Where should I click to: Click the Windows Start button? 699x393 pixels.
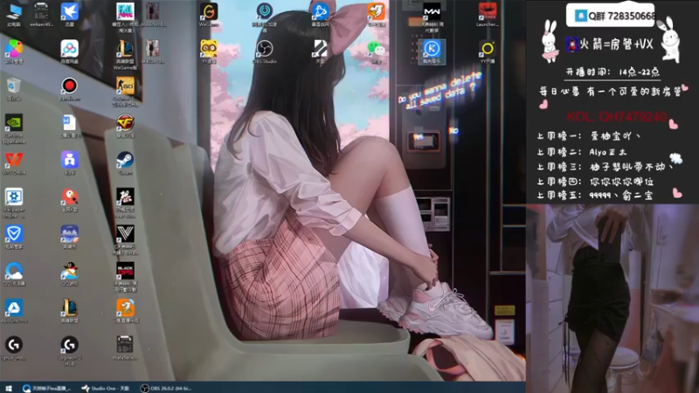8,388
